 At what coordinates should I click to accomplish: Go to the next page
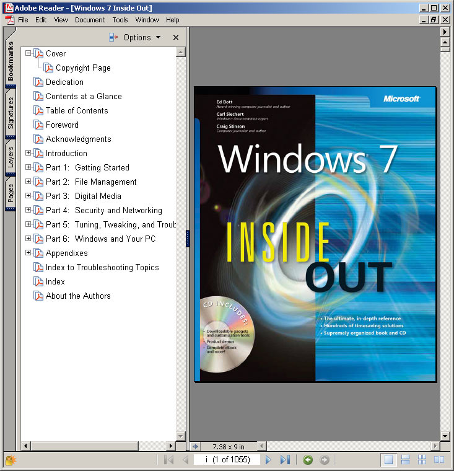pyautogui.click(x=268, y=460)
